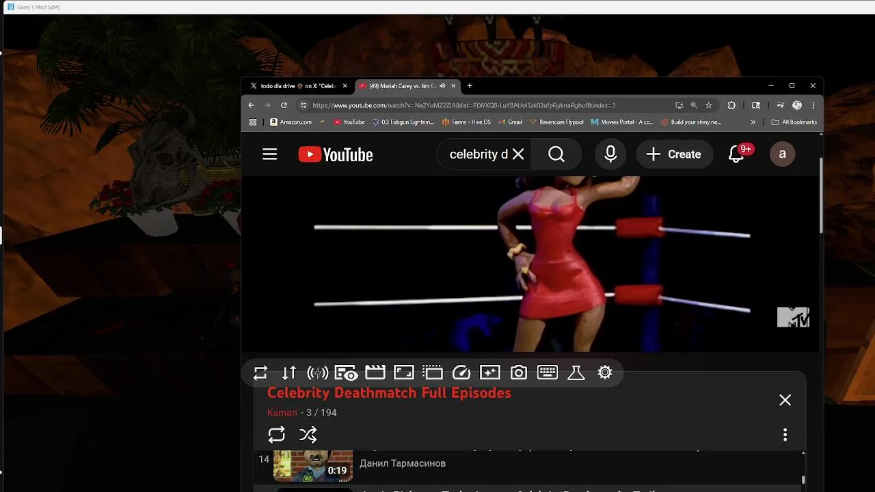Open Celebrity Deathmatch Full Episodes playlist link
875x492 pixels.
pyautogui.click(x=389, y=393)
